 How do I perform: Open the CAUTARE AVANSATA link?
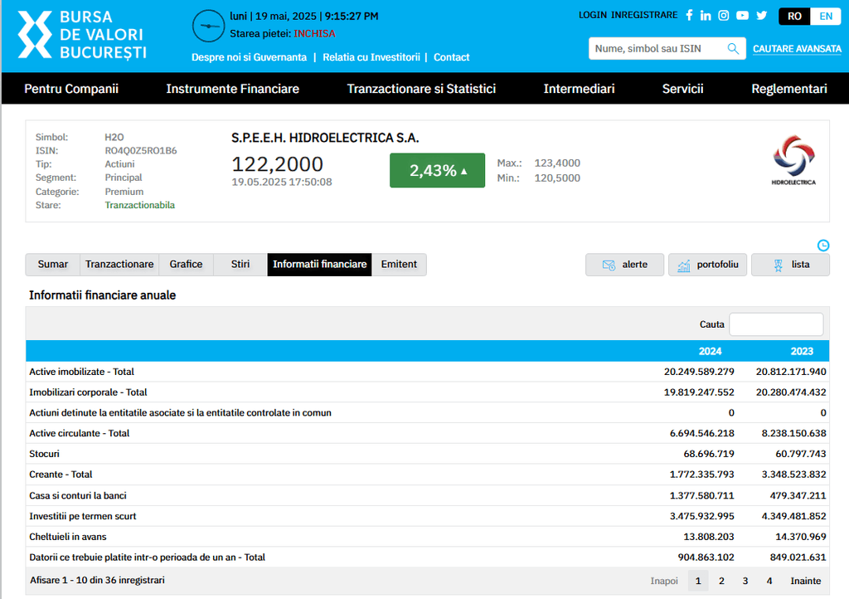coord(797,49)
